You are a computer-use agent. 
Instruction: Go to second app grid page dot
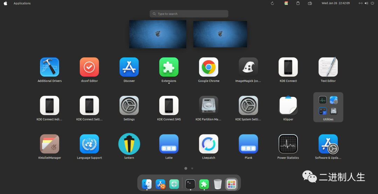point(192,168)
